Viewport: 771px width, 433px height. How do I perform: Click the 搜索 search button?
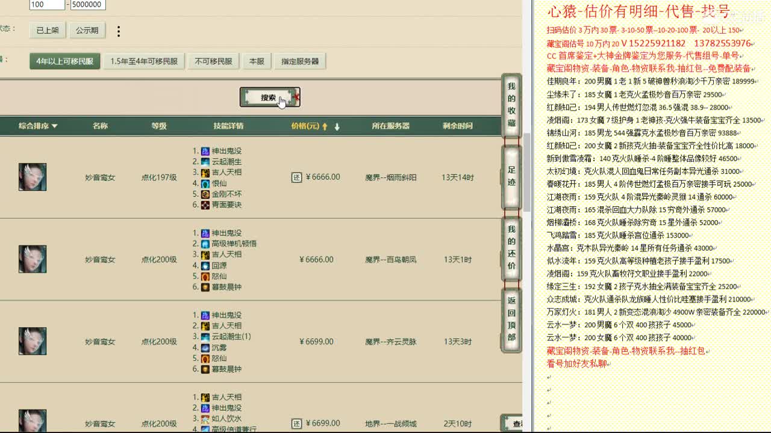[x=269, y=97]
